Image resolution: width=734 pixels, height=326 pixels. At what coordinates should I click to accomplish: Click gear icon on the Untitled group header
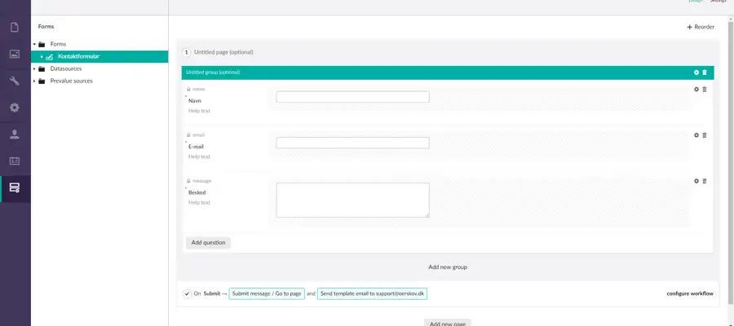[696, 73]
